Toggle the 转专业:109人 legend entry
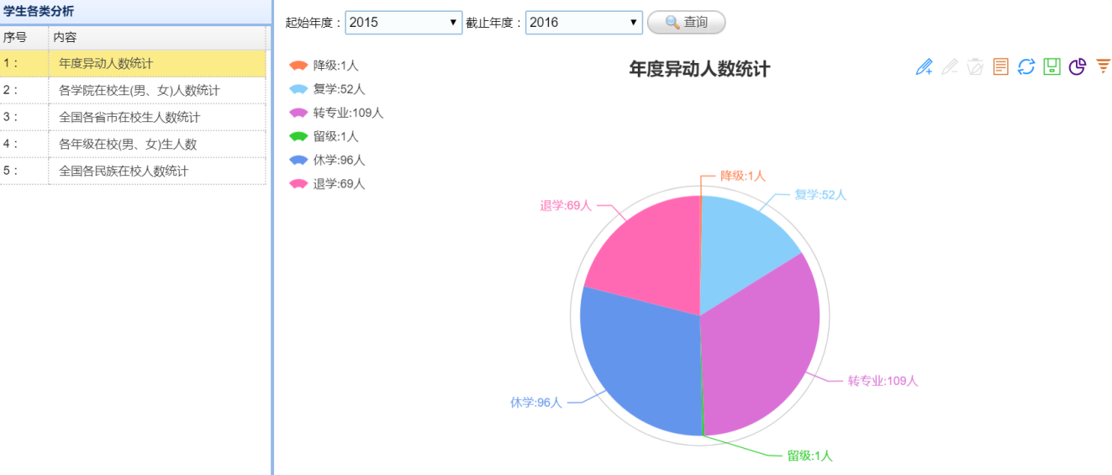Image resolution: width=1112 pixels, height=475 pixels. (336, 113)
